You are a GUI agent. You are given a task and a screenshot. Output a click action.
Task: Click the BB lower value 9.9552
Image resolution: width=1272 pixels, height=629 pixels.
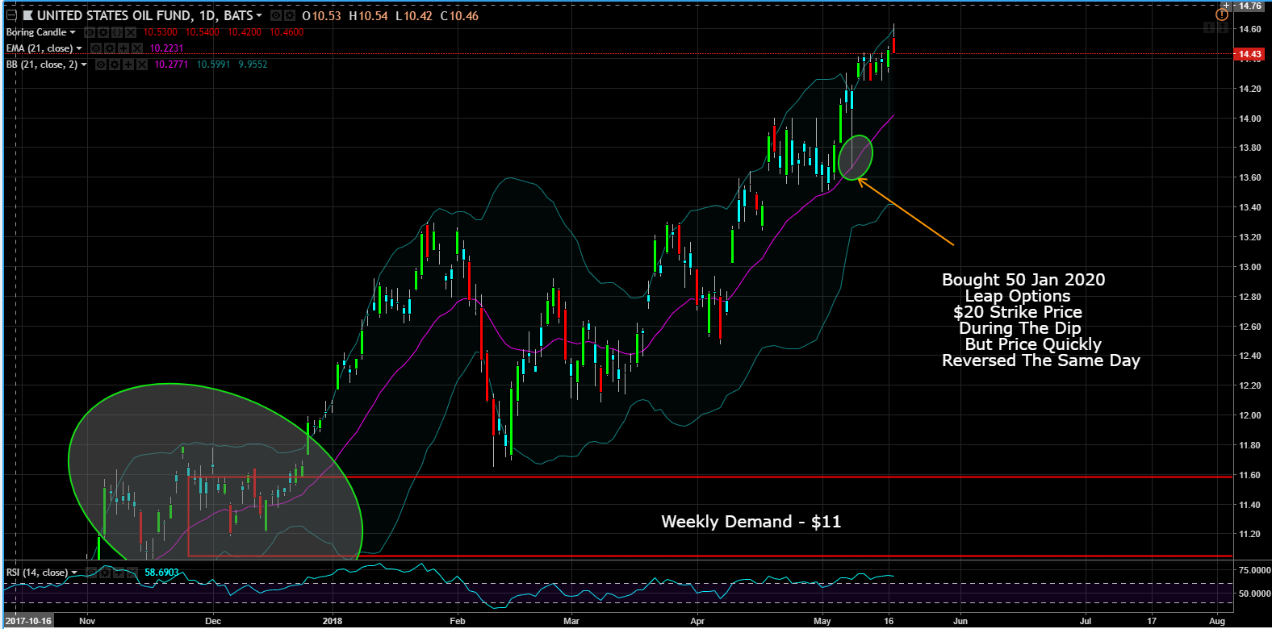coord(253,65)
